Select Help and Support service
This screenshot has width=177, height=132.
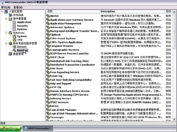tap(60, 84)
